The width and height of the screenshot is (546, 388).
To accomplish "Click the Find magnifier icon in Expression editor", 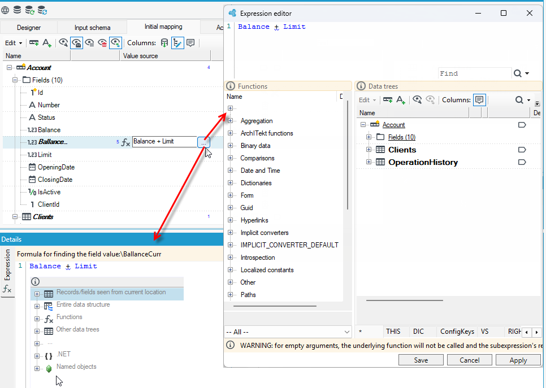I will tap(518, 73).
